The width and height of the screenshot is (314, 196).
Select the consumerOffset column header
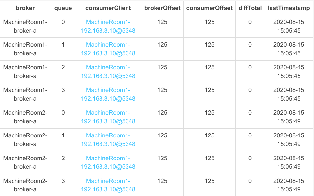210,8
